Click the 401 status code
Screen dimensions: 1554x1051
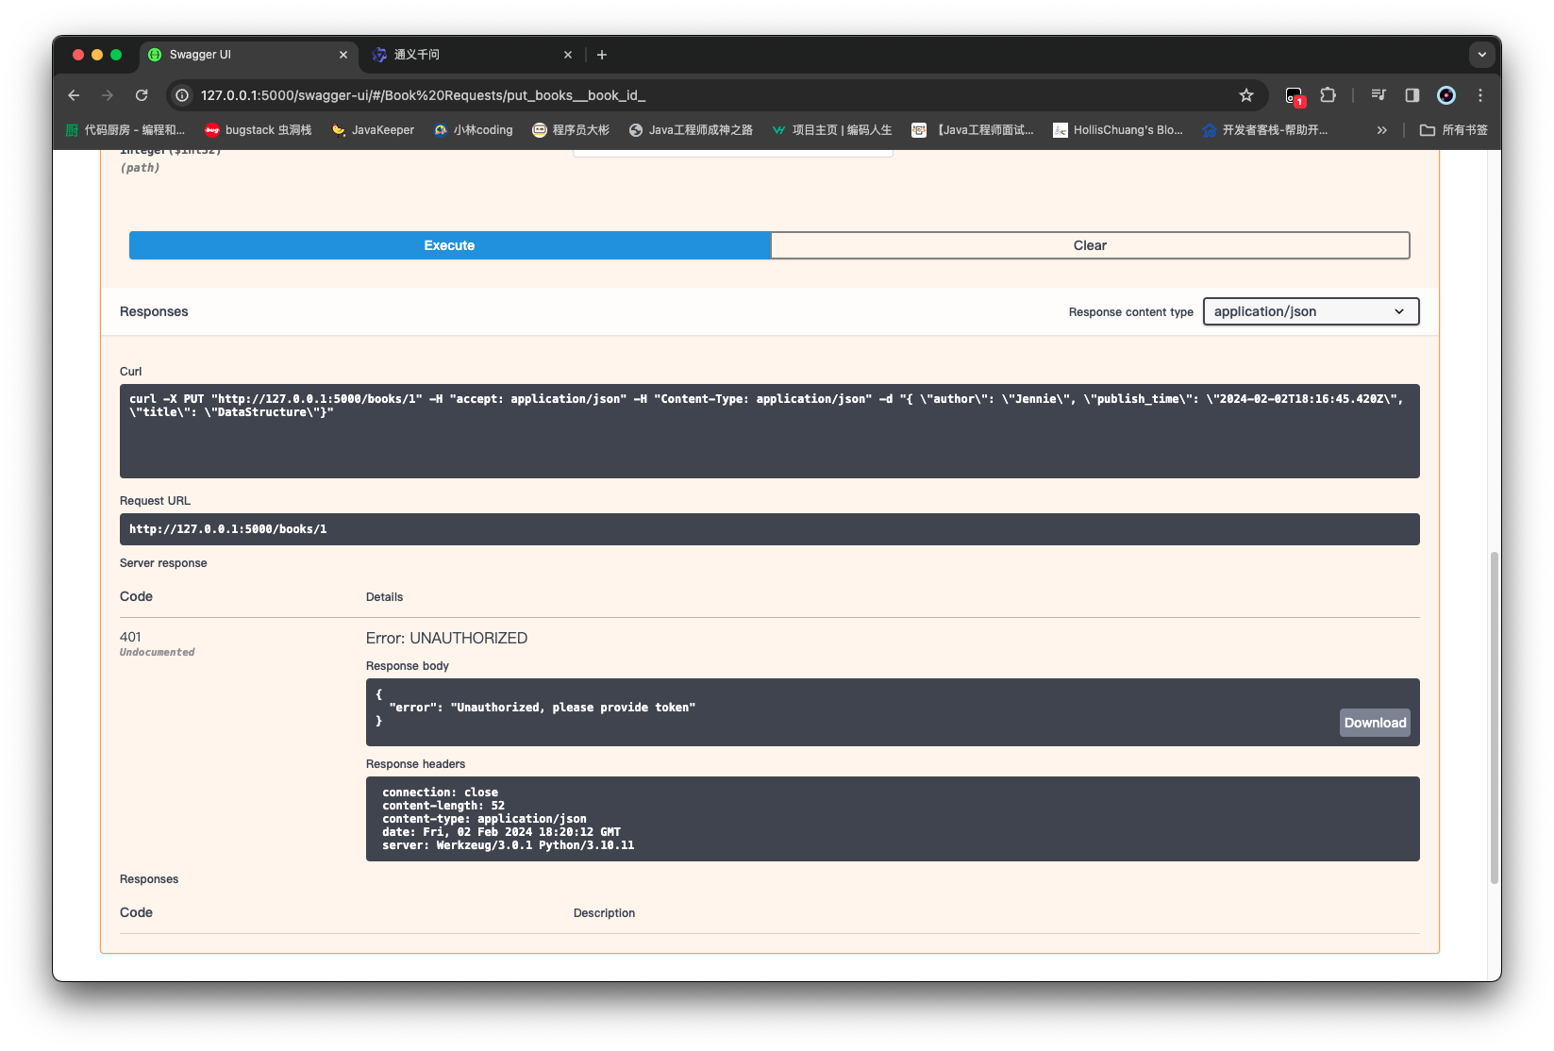[130, 637]
